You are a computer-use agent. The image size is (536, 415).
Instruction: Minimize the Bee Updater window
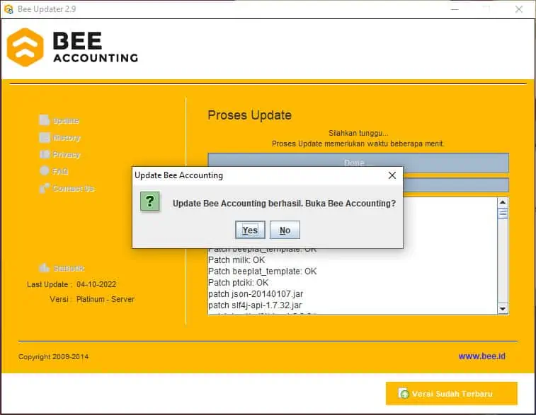coord(455,9)
